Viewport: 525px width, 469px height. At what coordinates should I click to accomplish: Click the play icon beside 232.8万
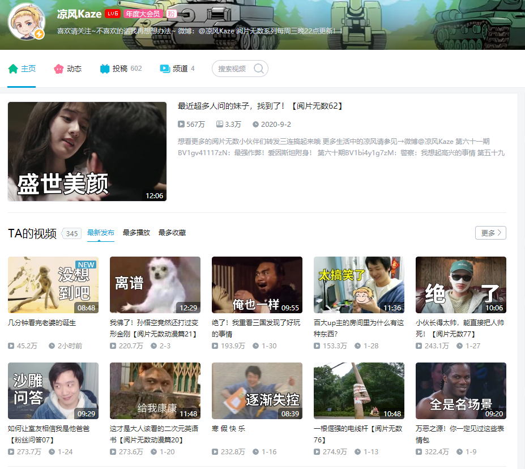pyautogui.click(x=215, y=451)
